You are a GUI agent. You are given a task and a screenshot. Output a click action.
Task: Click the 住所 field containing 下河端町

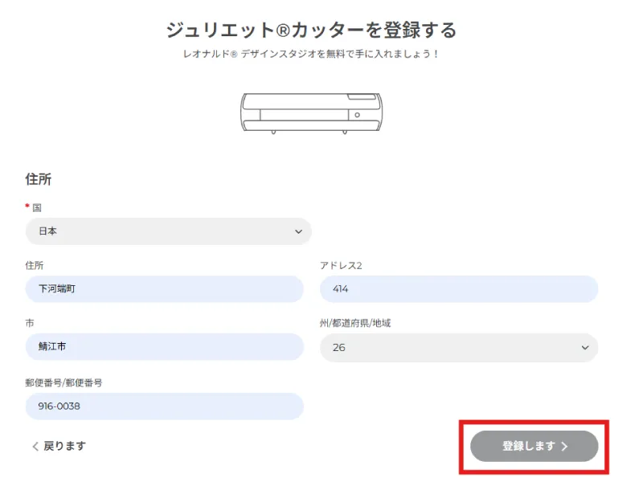click(164, 289)
